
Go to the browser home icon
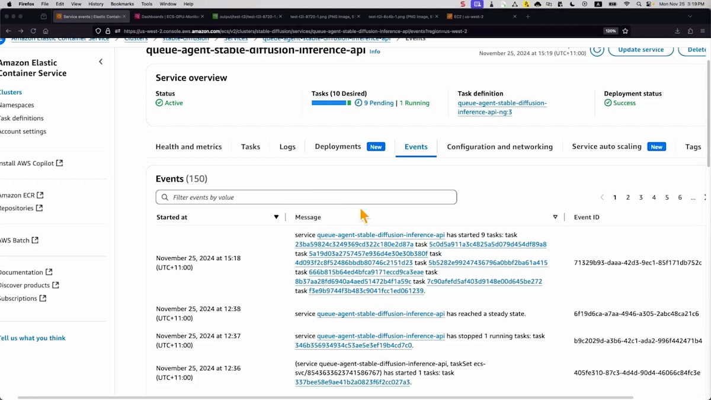[x=46, y=31]
